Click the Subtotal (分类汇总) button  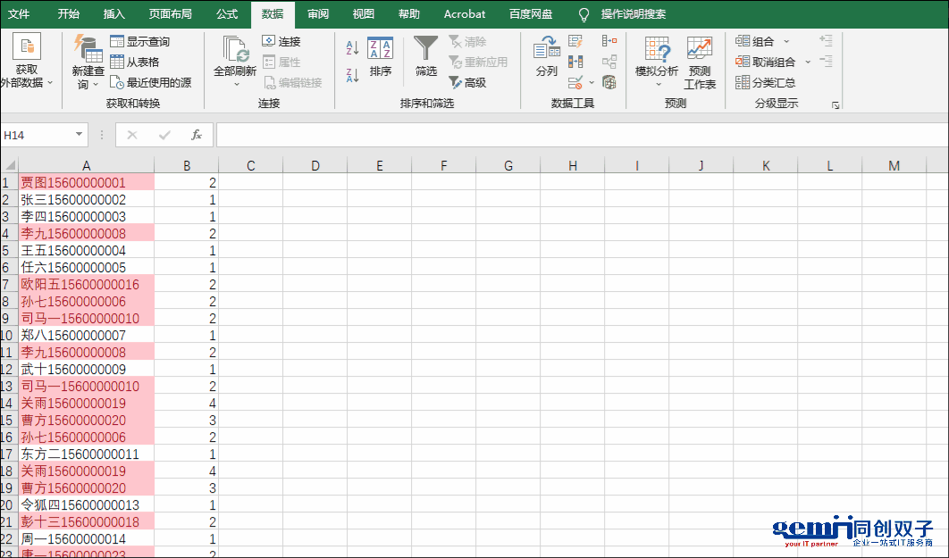pos(765,83)
